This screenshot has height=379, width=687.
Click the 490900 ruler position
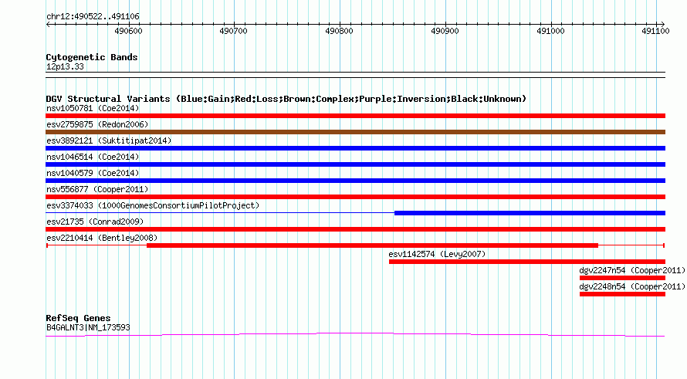445,31
